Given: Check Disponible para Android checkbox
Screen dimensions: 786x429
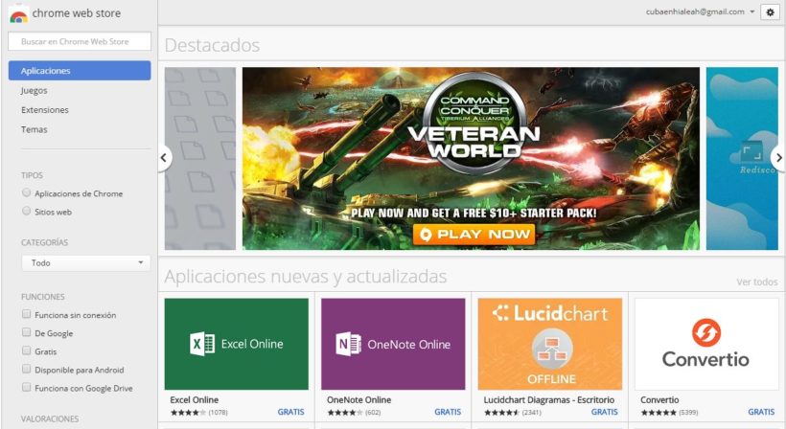Looking at the screenshot, I should coord(27,369).
